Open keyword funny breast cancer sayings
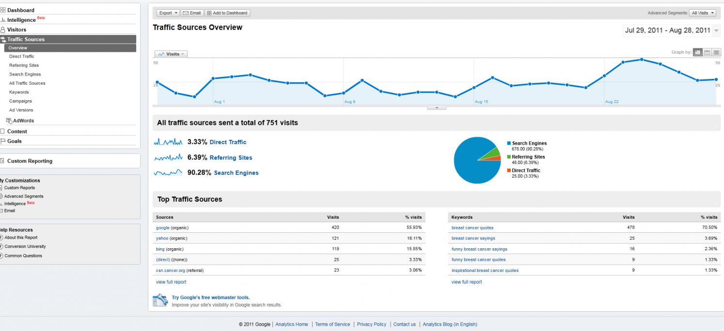Image resolution: width=724 pixels, height=331 pixels. pyautogui.click(x=479, y=249)
